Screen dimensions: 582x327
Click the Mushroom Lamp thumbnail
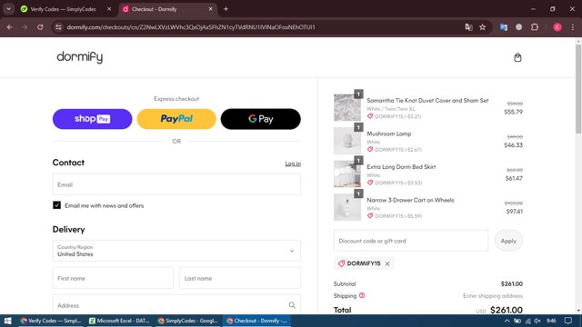click(x=347, y=141)
